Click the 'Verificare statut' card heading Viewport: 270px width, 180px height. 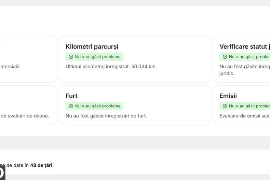click(x=244, y=47)
